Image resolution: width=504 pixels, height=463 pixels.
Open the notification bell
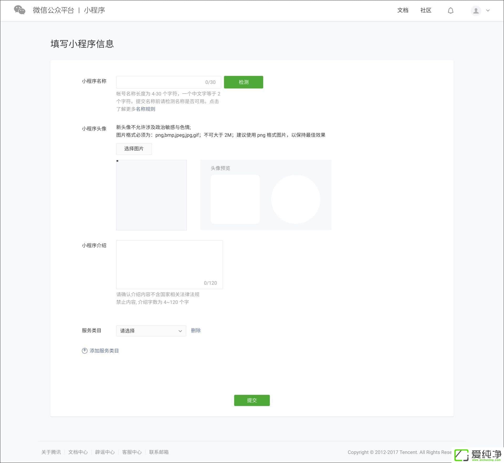tap(450, 10)
